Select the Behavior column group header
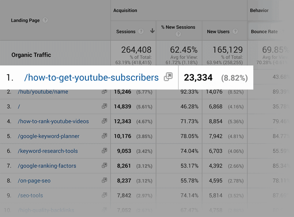 (259, 10)
